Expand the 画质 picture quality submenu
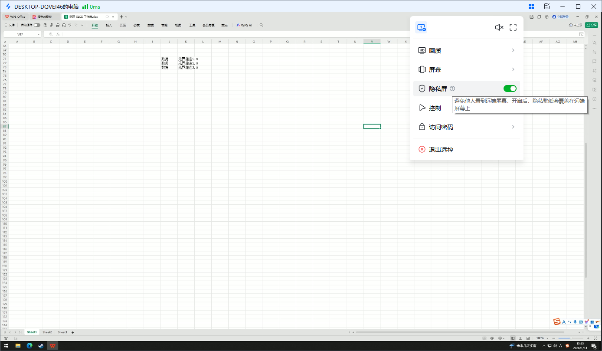This screenshot has width=602, height=351. 466,51
